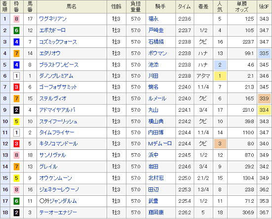
Task: Click pink frame badge 8 for ワグネリアン
Action: [x=16, y=19]
